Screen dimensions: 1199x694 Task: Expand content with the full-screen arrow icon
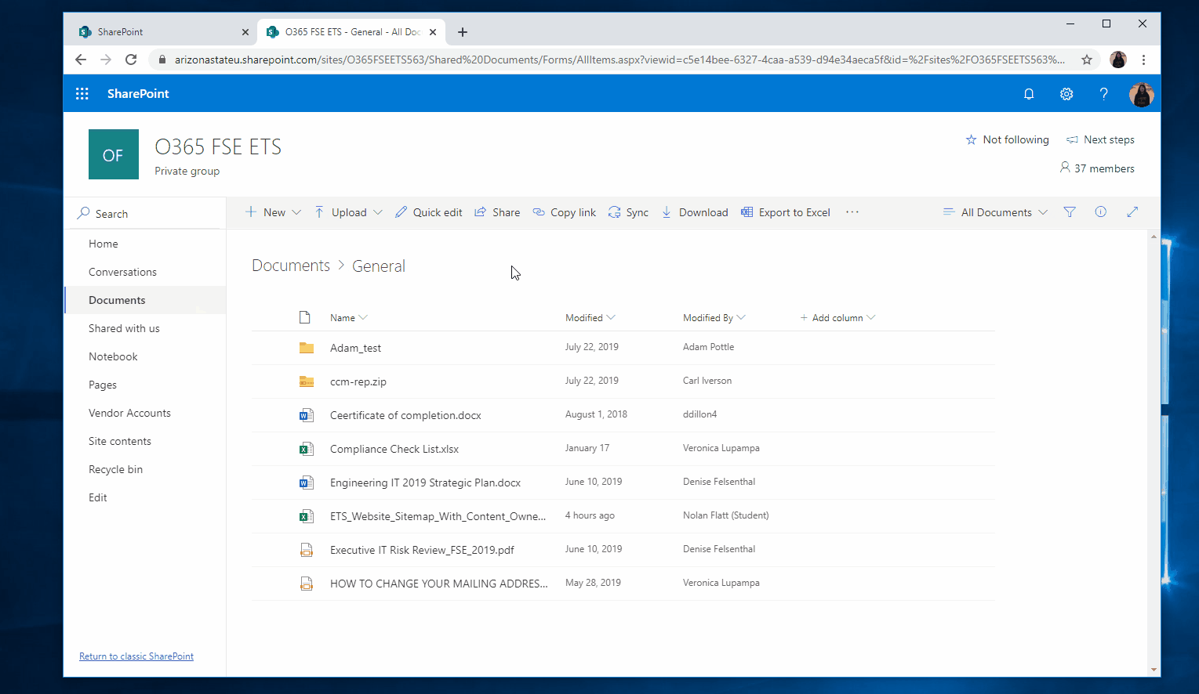(1132, 212)
